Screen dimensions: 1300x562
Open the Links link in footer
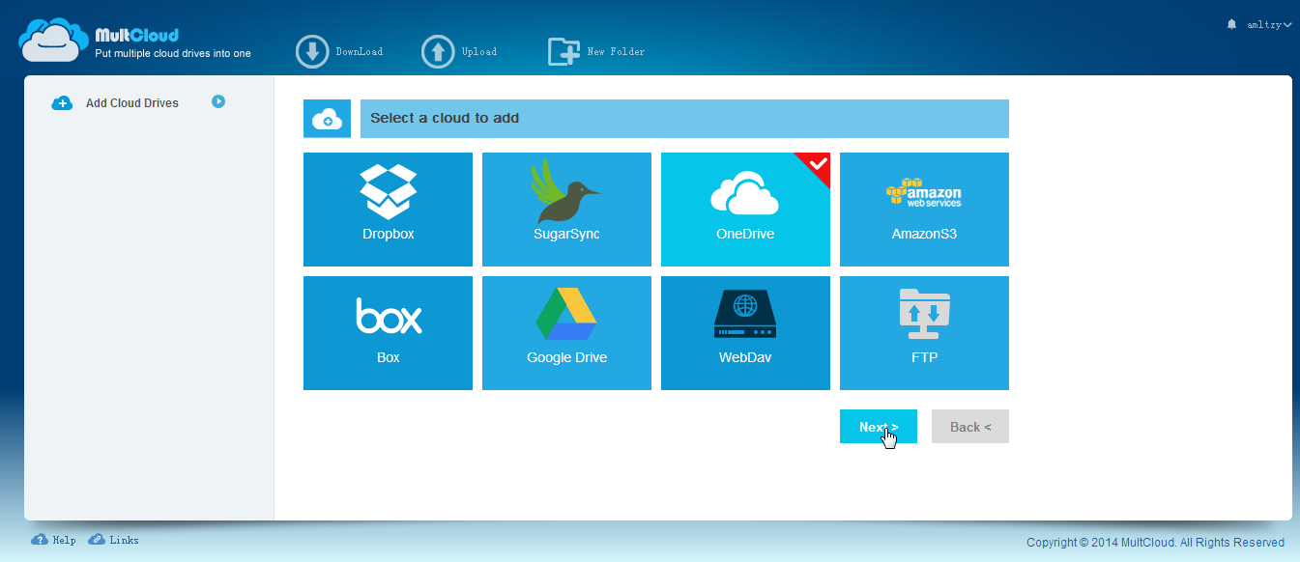pos(113,540)
